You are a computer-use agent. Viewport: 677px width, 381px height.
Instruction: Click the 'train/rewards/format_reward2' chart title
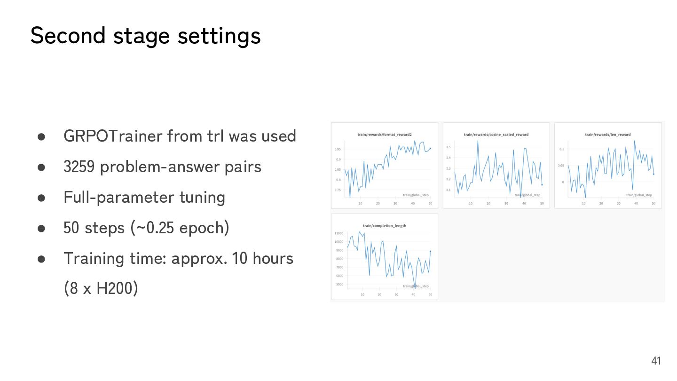coord(384,135)
